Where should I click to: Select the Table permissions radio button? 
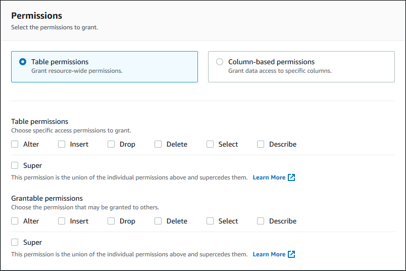click(x=23, y=62)
